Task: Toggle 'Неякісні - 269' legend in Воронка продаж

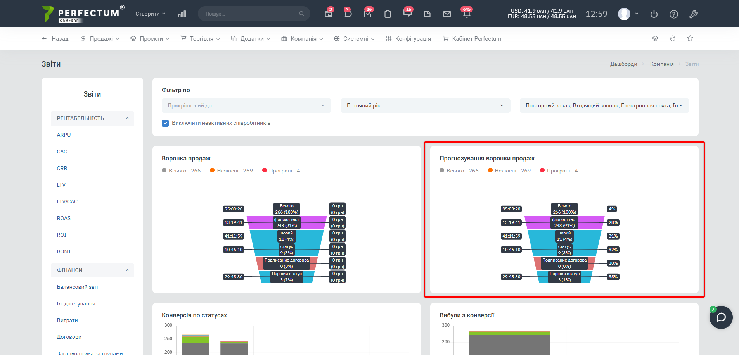Action: pyautogui.click(x=231, y=171)
